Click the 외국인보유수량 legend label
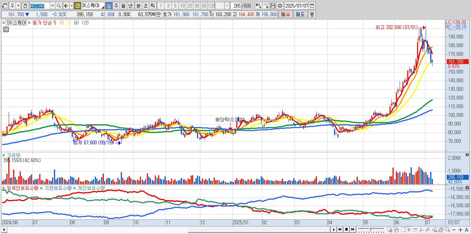 pos(23,188)
